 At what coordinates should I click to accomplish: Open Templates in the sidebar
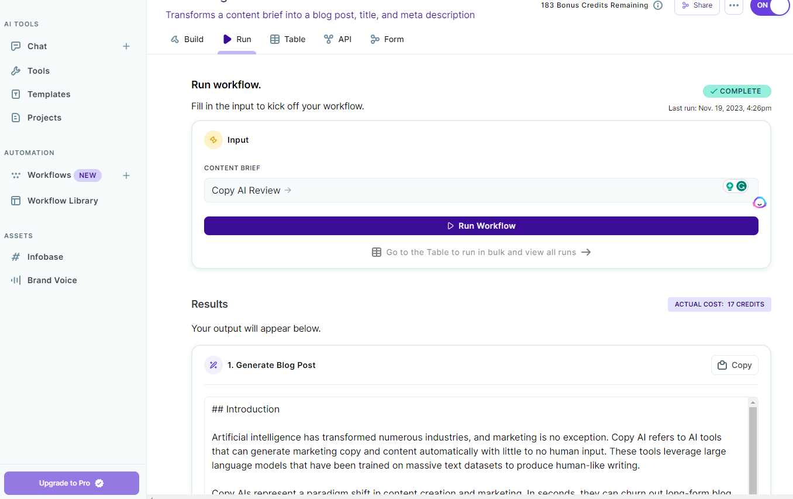pyautogui.click(x=49, y=94)
